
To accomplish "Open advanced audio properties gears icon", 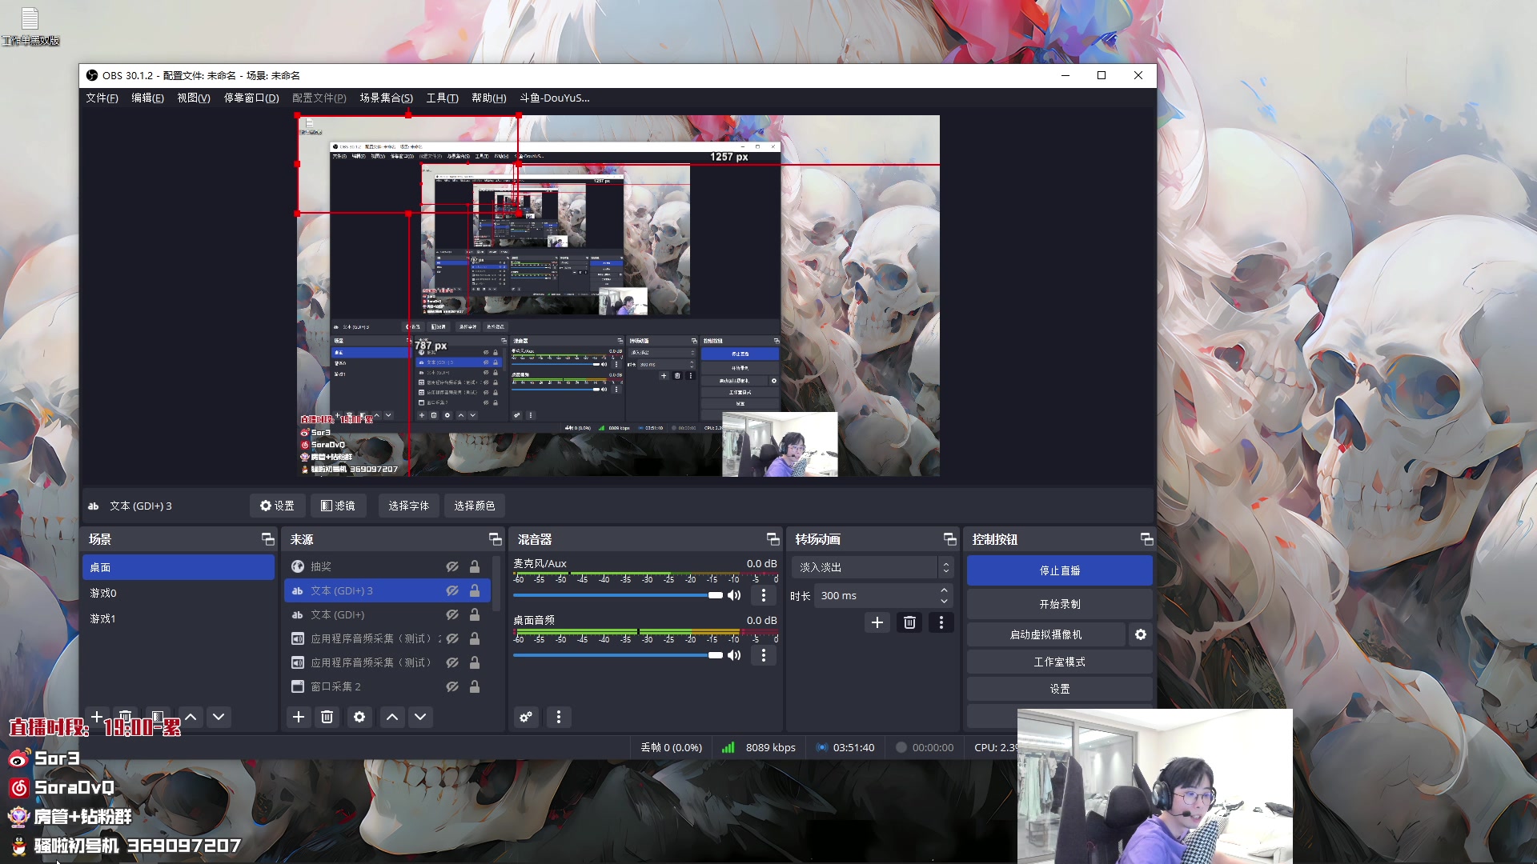I will (x=526, y=717).
